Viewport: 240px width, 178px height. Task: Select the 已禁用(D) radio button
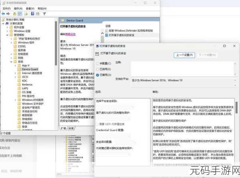pos(97,75)
